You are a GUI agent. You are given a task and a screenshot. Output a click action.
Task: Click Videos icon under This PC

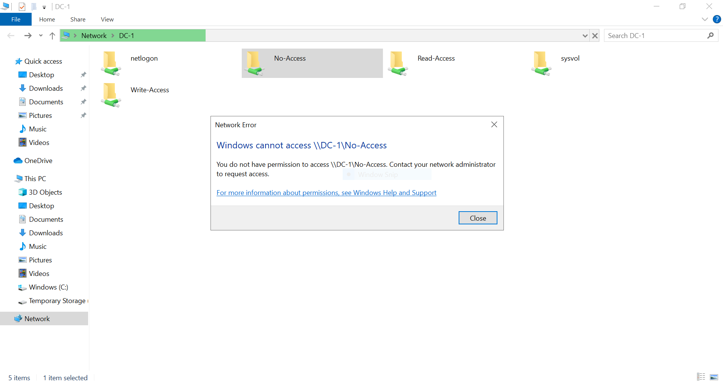point(23,274)
